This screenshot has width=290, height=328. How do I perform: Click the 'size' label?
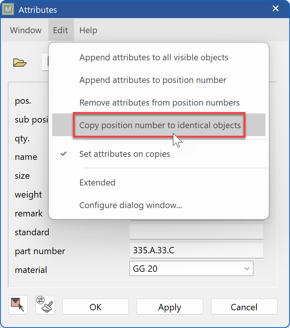point(22,176)
